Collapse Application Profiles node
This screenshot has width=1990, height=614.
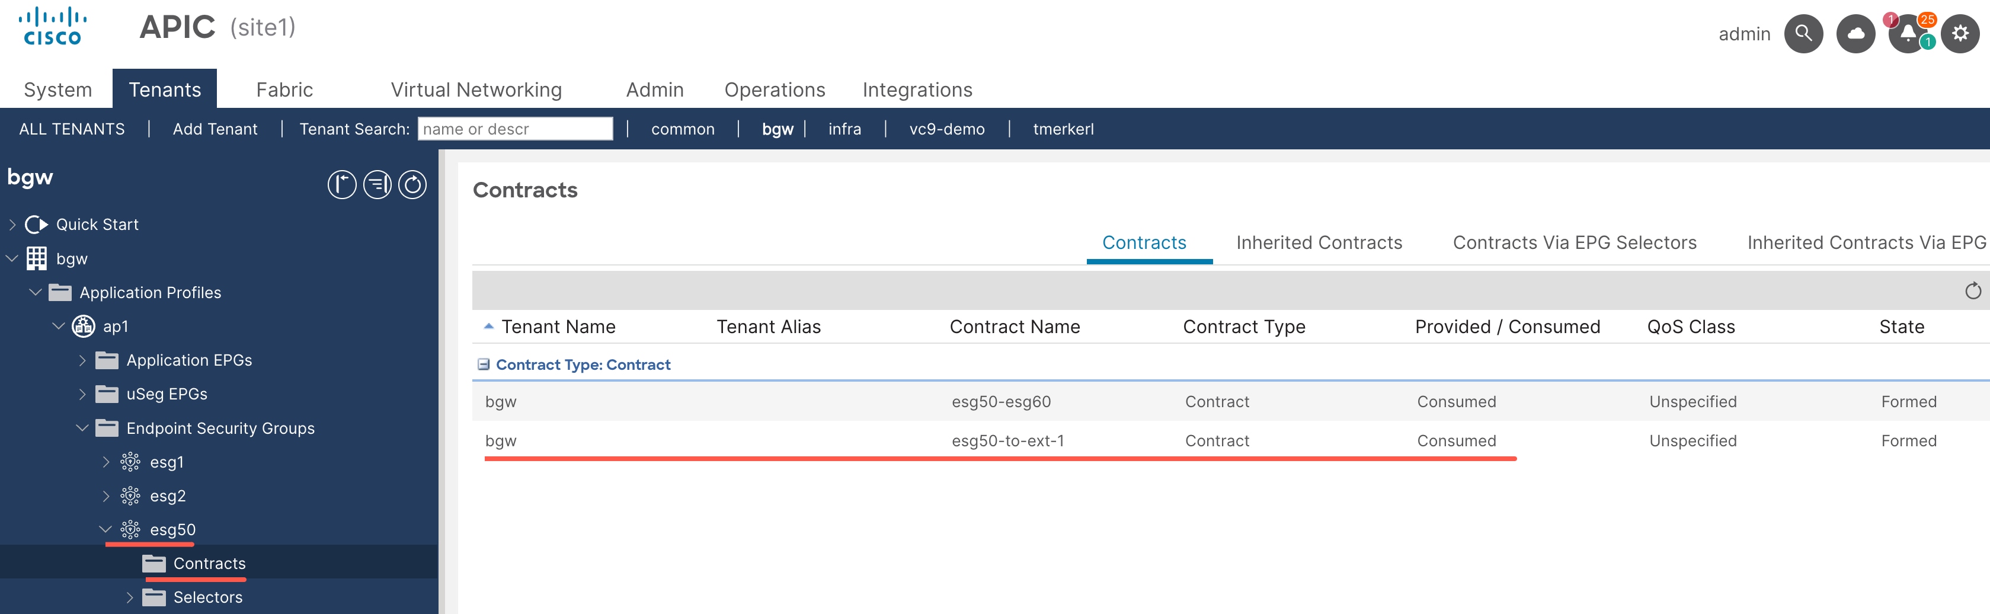[35, 293]
